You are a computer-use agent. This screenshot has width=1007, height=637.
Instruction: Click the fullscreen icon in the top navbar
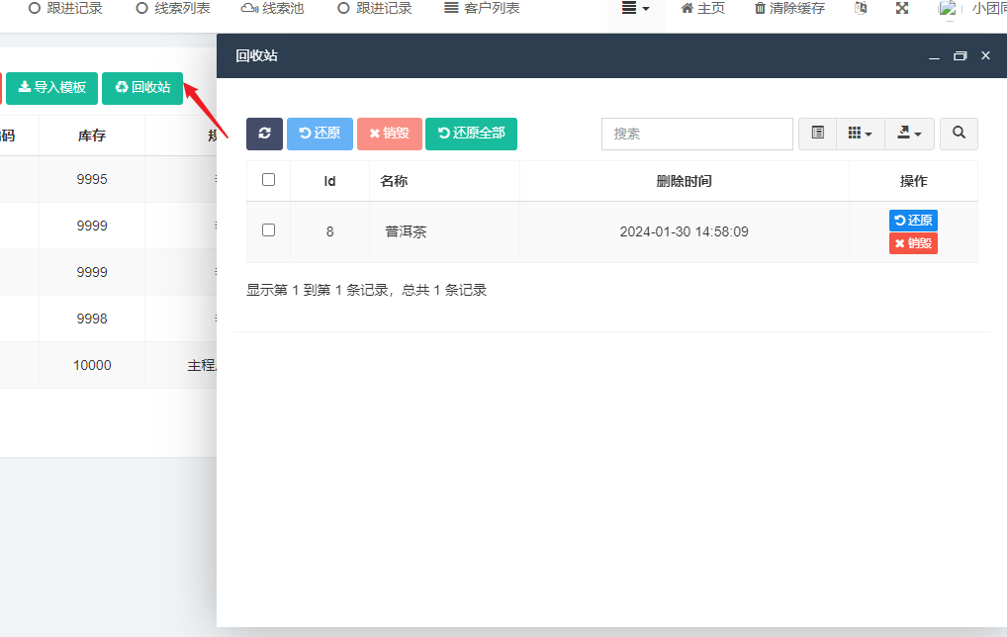point(901,8)
